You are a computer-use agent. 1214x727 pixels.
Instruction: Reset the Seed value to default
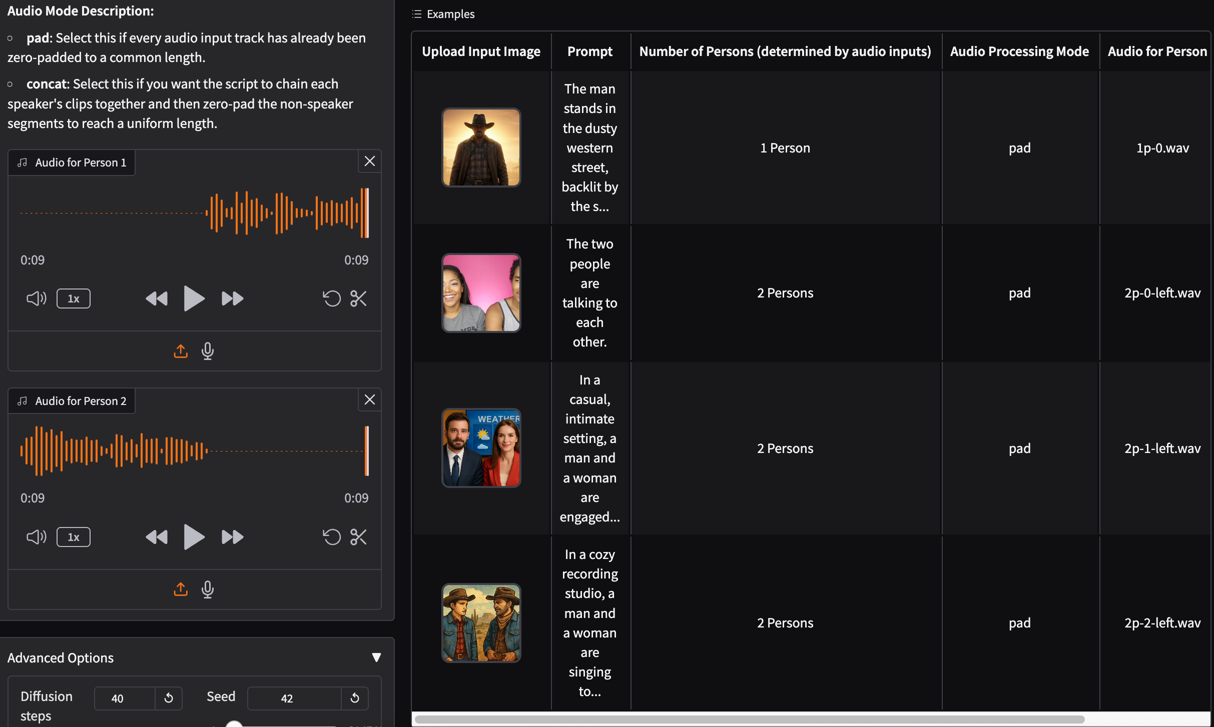point(355,698)
